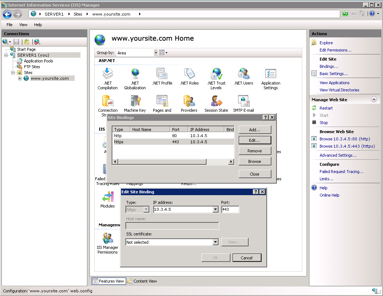Expand the www.yoursite.com tree node
The height and width of the screenshot is (296, 383).
(x=20, y=78)
